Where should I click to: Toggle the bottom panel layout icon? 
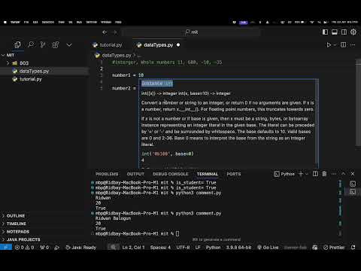click(335, 32)
